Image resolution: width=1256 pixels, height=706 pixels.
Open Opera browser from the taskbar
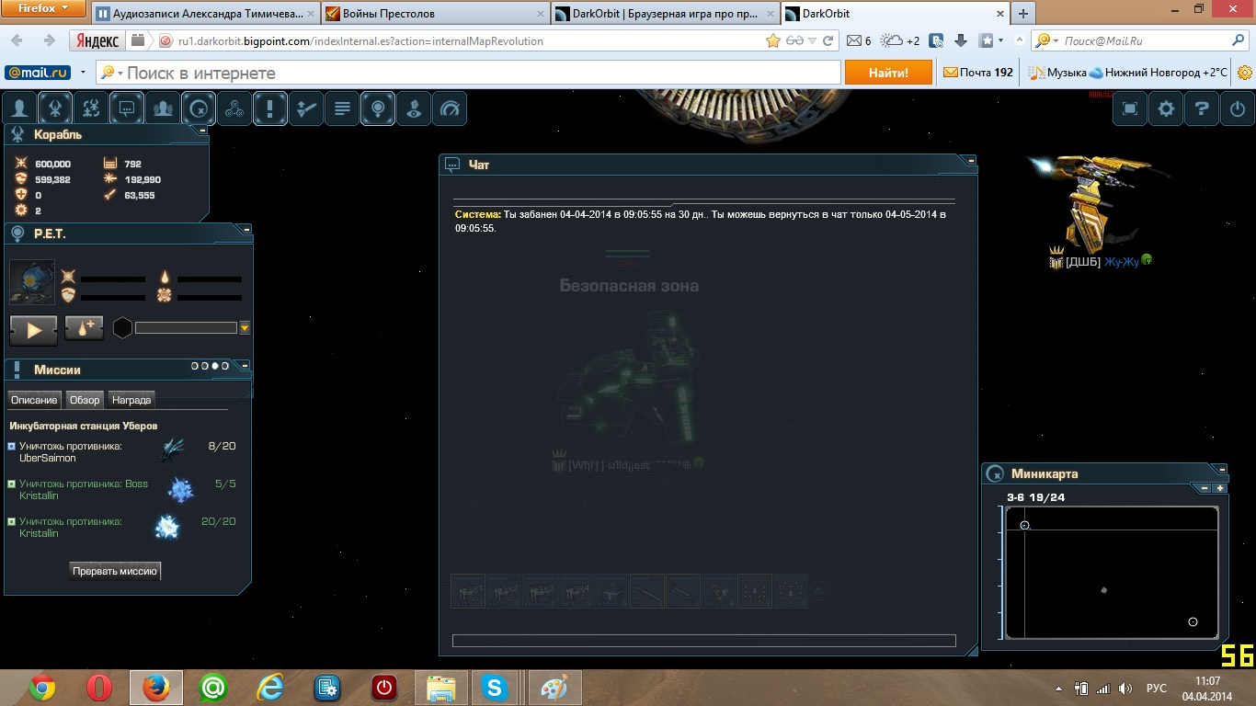tap(99, 688)
